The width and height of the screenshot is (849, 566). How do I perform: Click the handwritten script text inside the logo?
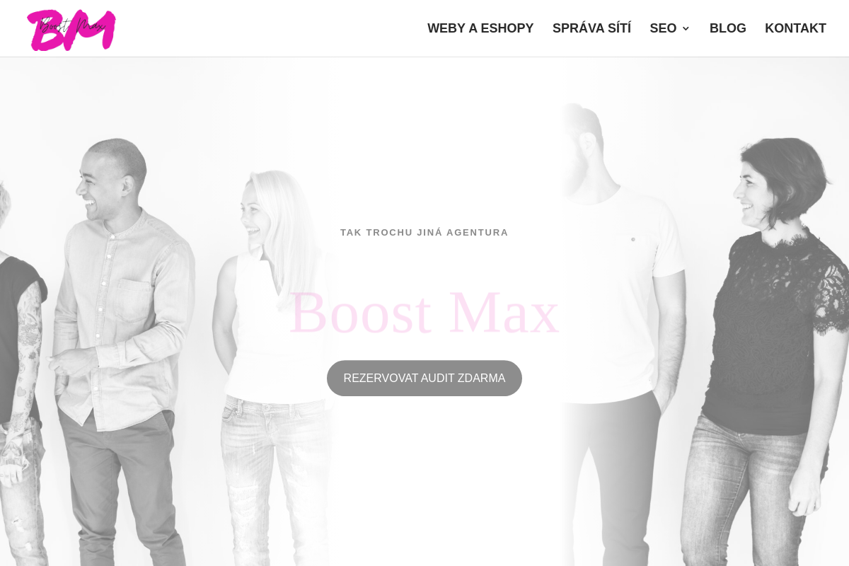[x=73, y=27]
